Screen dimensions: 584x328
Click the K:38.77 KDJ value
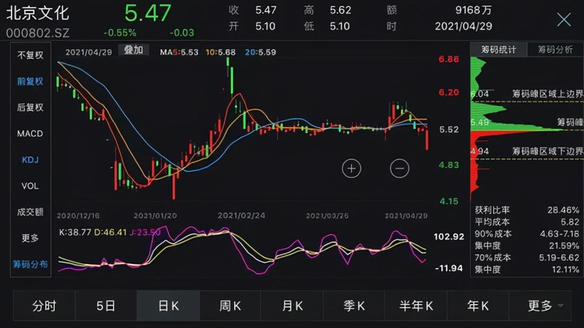(x=75, y=232)
